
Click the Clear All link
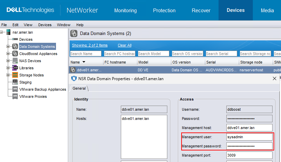[125, 45]
